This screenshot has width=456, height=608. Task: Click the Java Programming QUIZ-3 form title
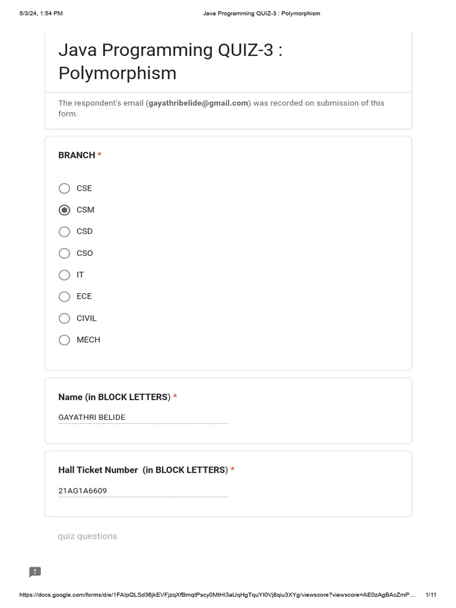coord(170,62)
